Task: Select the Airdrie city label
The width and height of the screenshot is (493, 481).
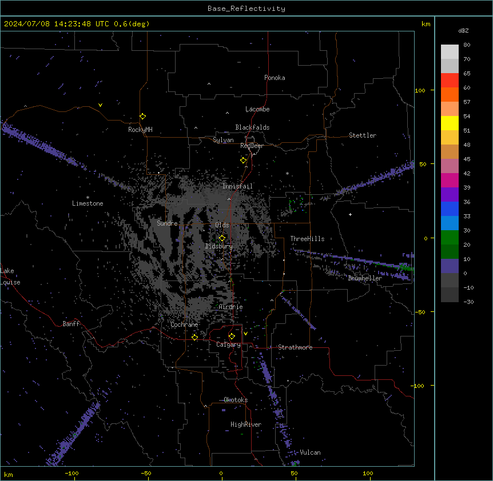Action: pyautogui.click(x=231, y=307)
